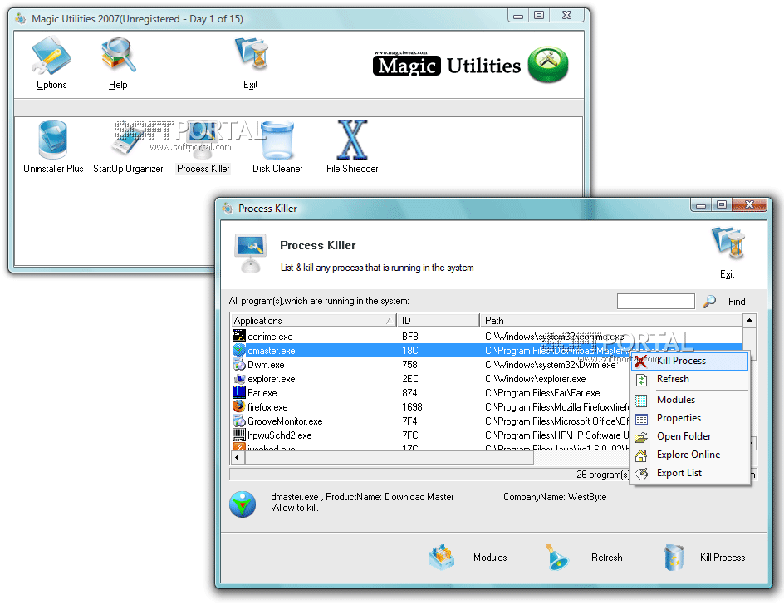Click the Find magnifier icon
This screenshot has height=605, width=784.
pos(709,301)
